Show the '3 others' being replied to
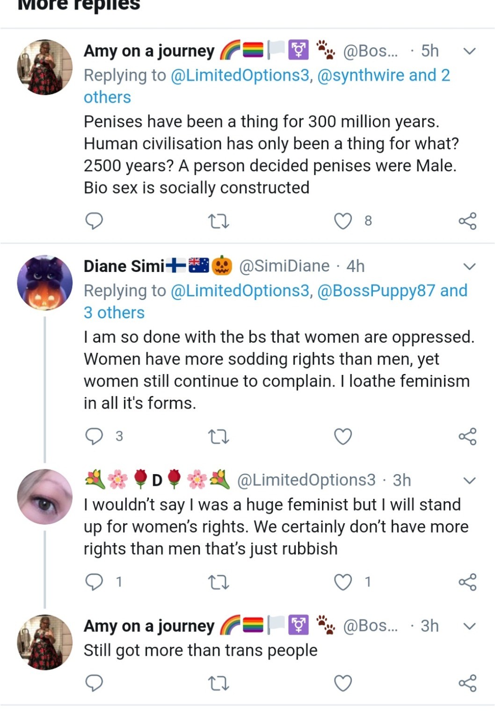495x725 pixels. tap(114, 313)
